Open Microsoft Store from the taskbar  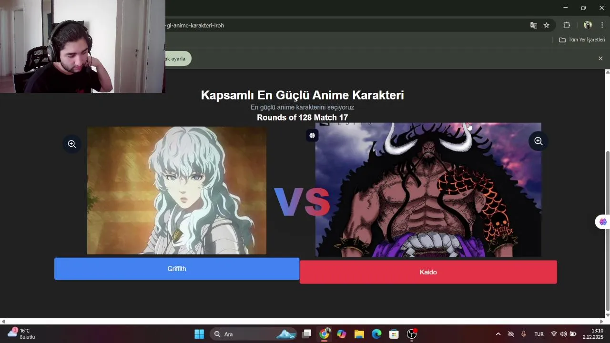tap(394, 334)
